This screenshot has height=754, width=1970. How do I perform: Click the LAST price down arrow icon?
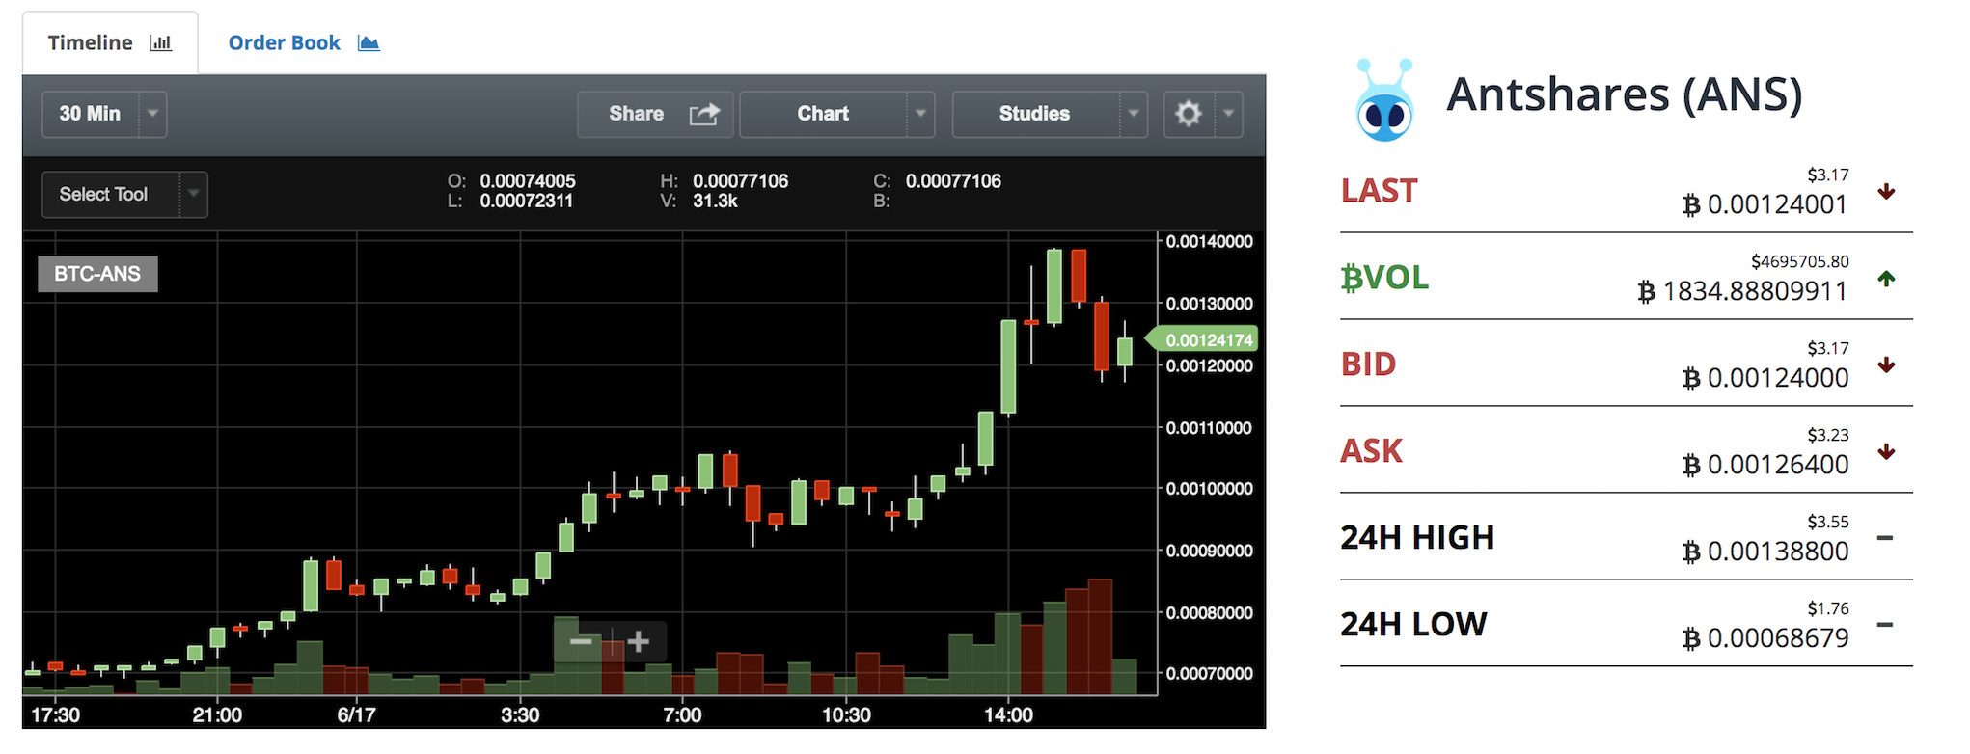coord(1886,191)
